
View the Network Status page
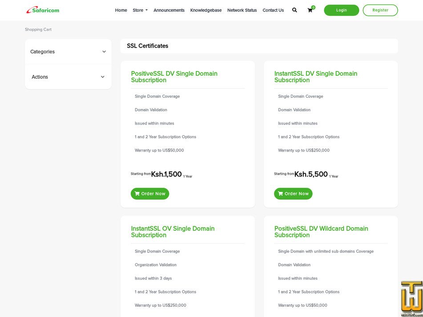pyautogui.click(x=242, y=10)
